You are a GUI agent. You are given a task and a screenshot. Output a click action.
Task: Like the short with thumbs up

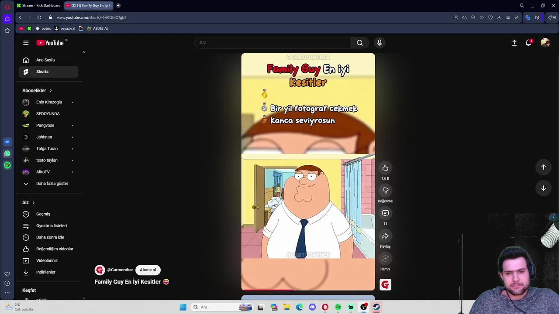385,168
